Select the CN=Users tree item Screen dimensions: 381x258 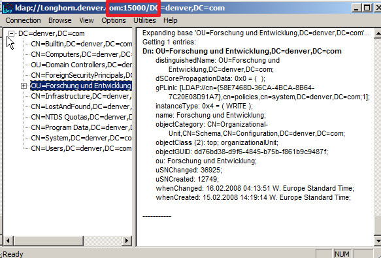click(x=82, y=148)
